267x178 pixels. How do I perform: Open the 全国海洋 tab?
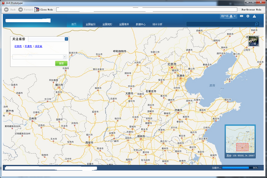124,24
